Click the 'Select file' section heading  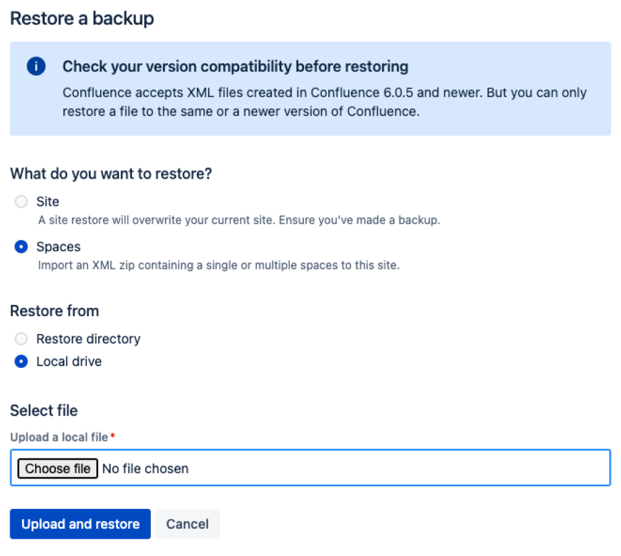(x=44, y=410)
